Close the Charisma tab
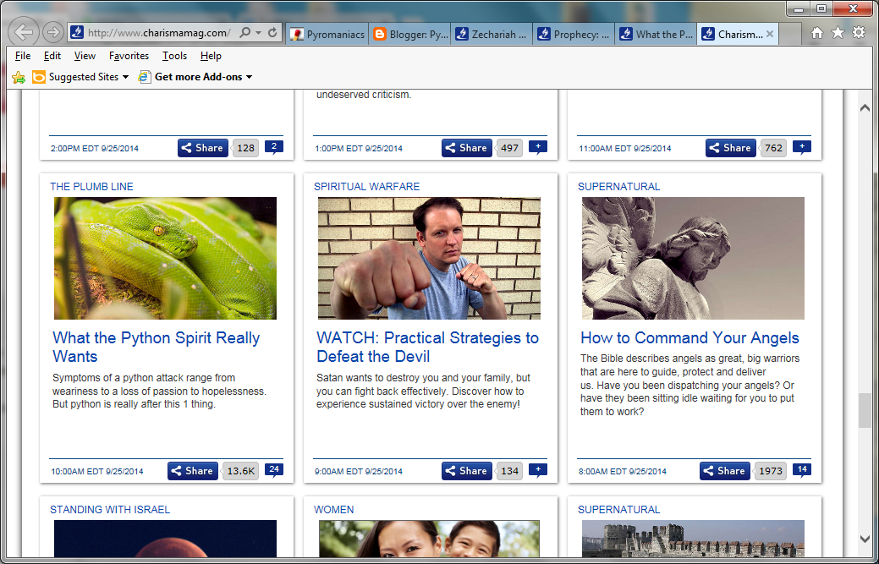The height and width of the screenshot is (564, 879). pyautogui.click(x=770, y=34)
